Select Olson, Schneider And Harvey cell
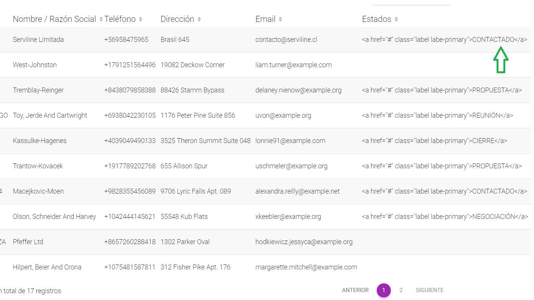534x300 pixels. [x=54, y=217]
